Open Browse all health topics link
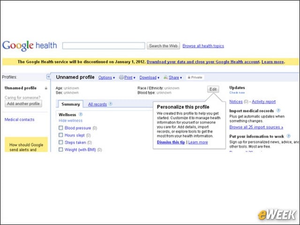The height and width of the screenshot is (225, 300). 203,46
